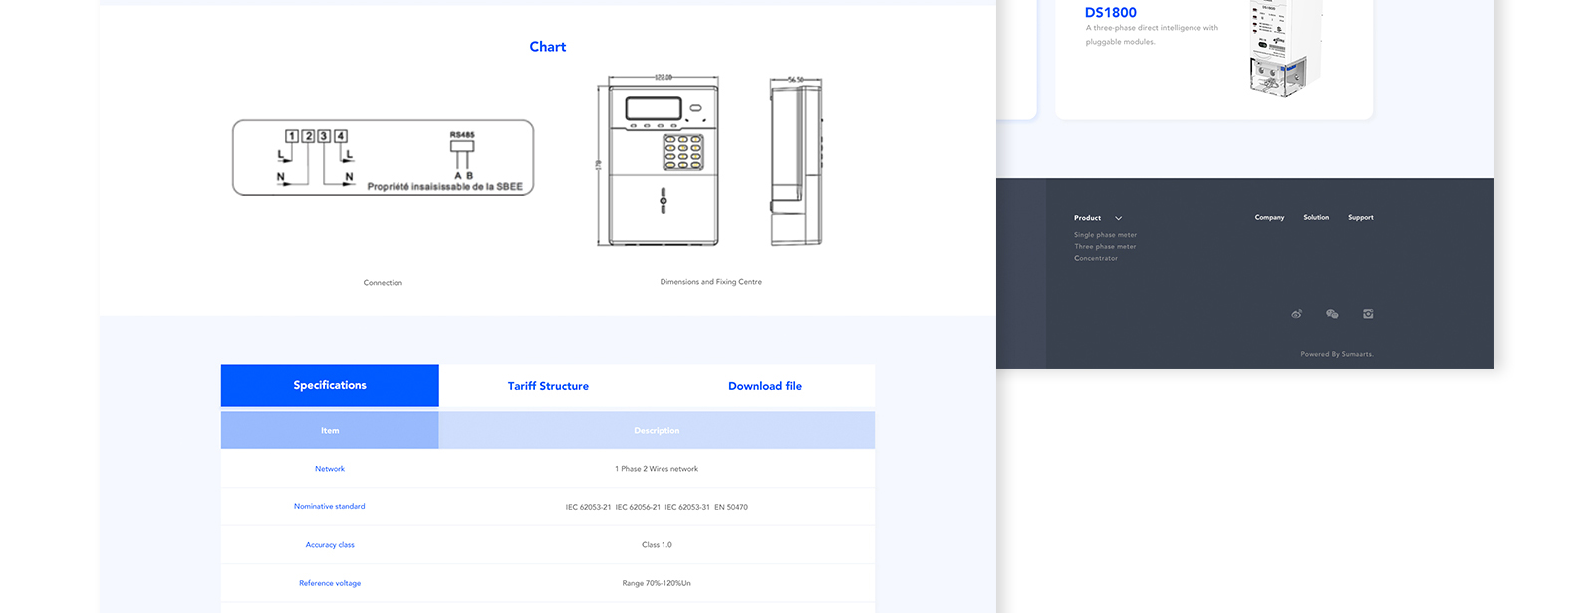This screenshot has width=1594, height=613.
Task: Open the Concentrator footer link
Action: (1096, 259)
